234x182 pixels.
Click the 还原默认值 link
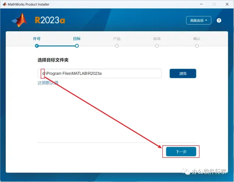(x=48, y=83)
